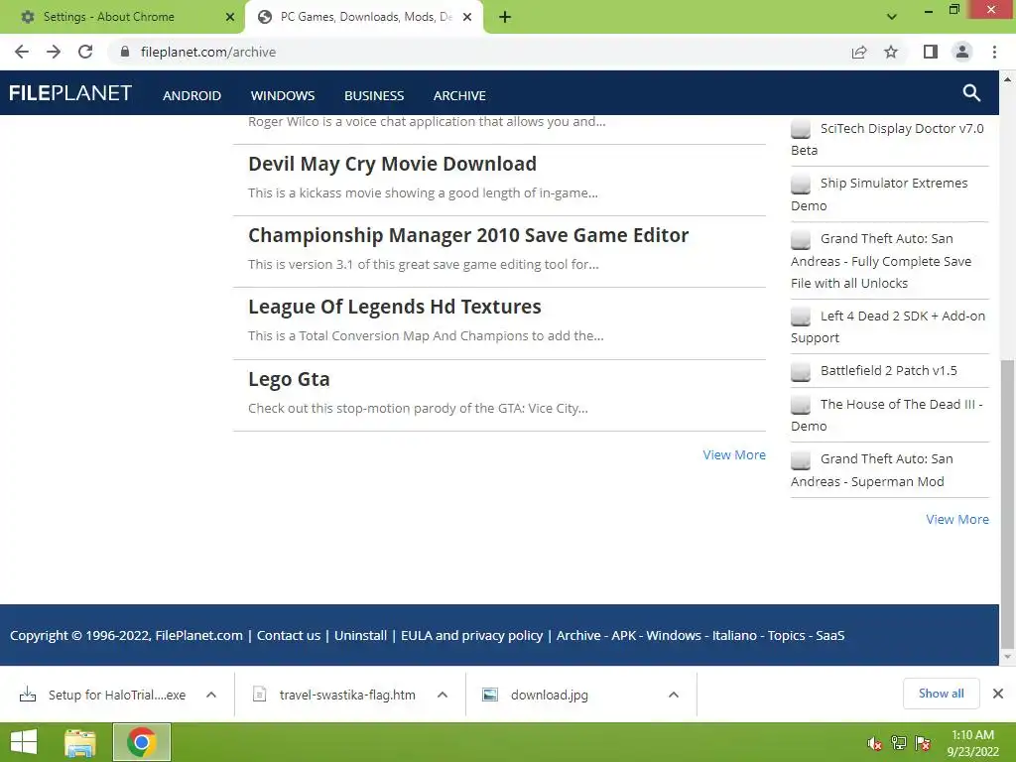Viewport: 1016px width, 762px height.
Task: Open Devil May Cry Movie Download
Action: [x=392, y=164]
